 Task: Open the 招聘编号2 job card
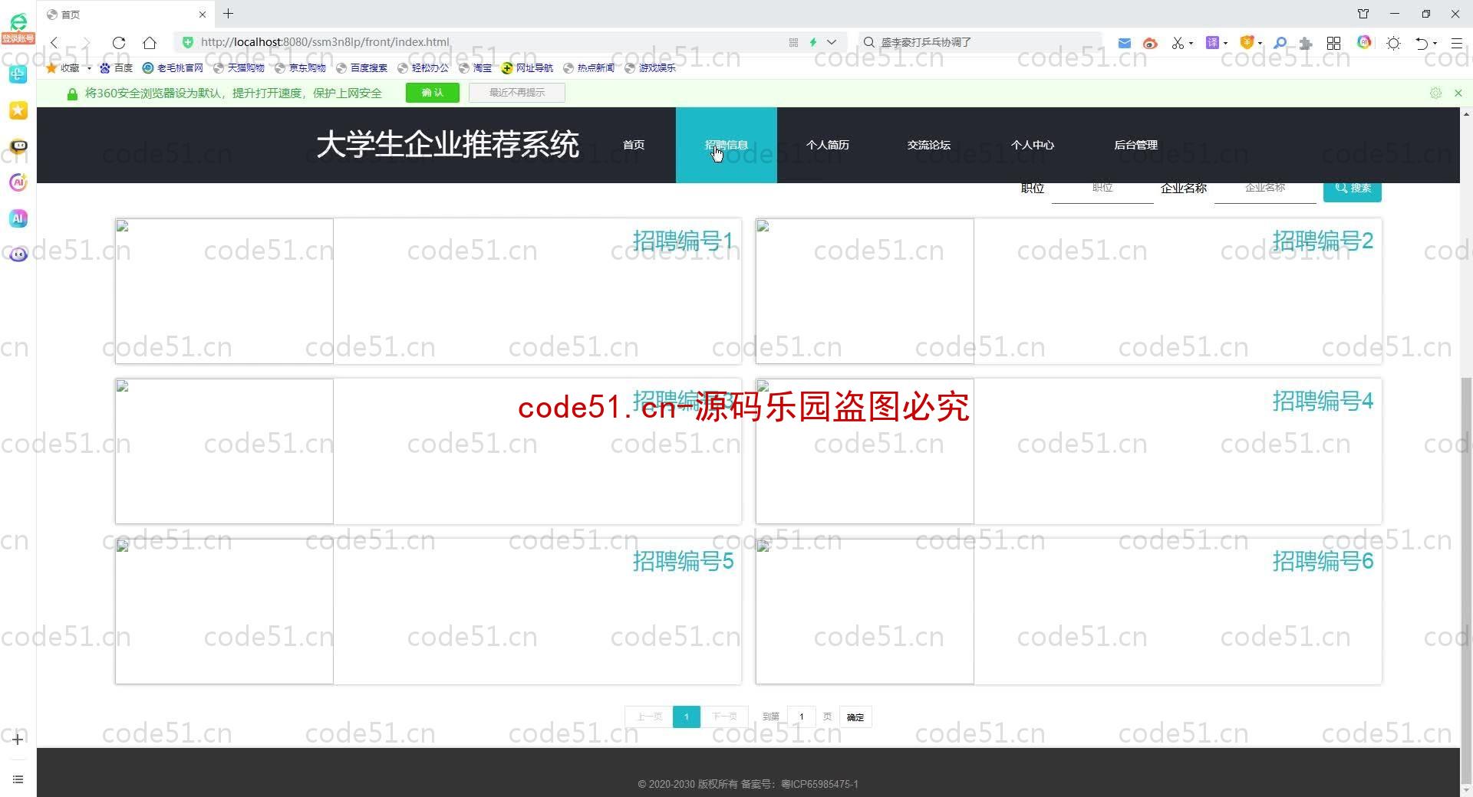(x=1069, y=291)
